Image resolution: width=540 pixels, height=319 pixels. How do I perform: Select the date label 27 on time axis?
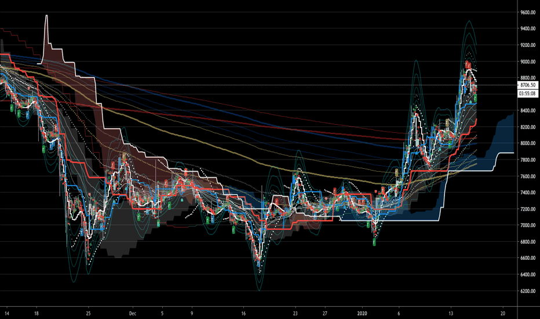coord(325,313)
